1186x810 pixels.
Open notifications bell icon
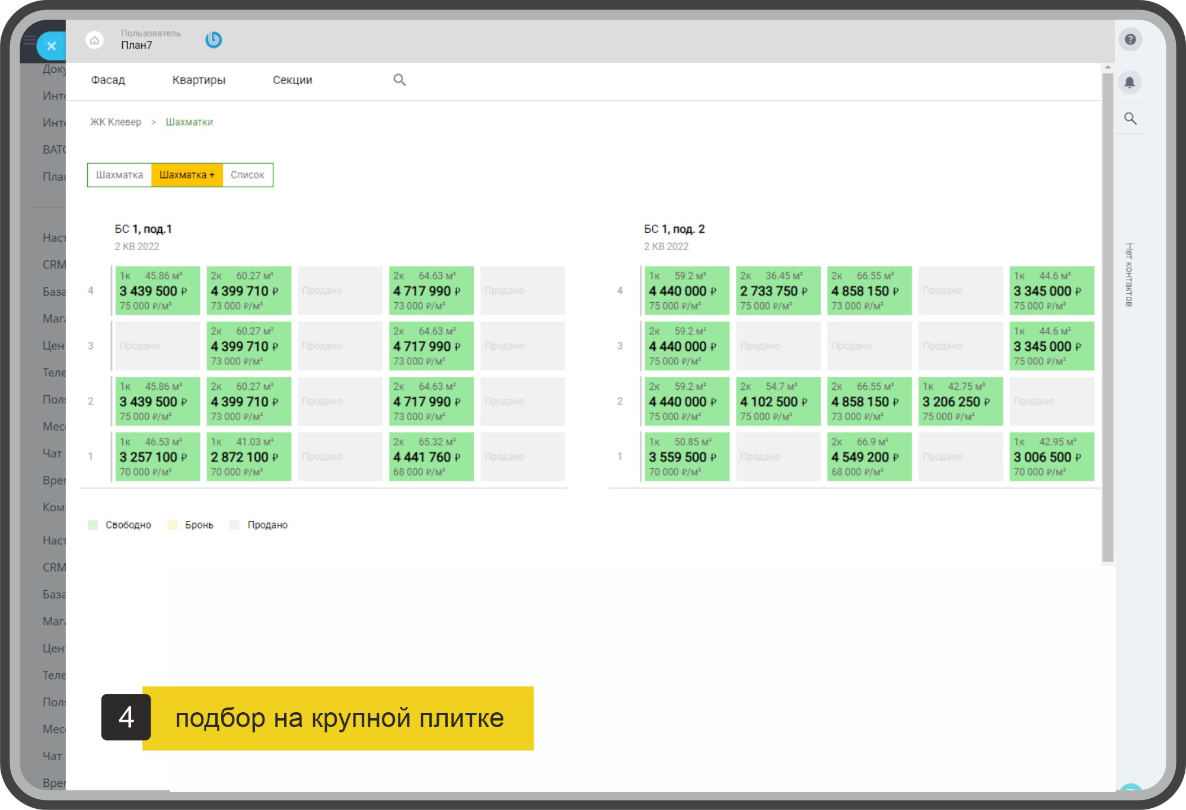coord(1130,82)
